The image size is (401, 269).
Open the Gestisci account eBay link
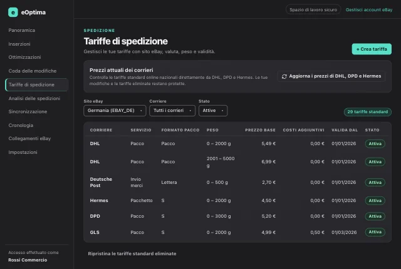(x=369, y=10)
